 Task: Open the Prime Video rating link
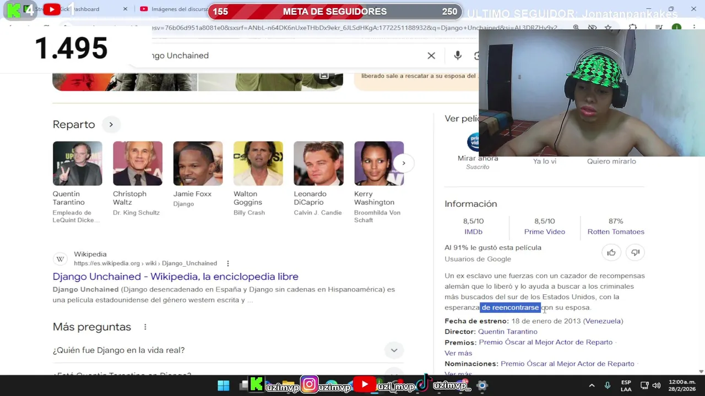544,232
